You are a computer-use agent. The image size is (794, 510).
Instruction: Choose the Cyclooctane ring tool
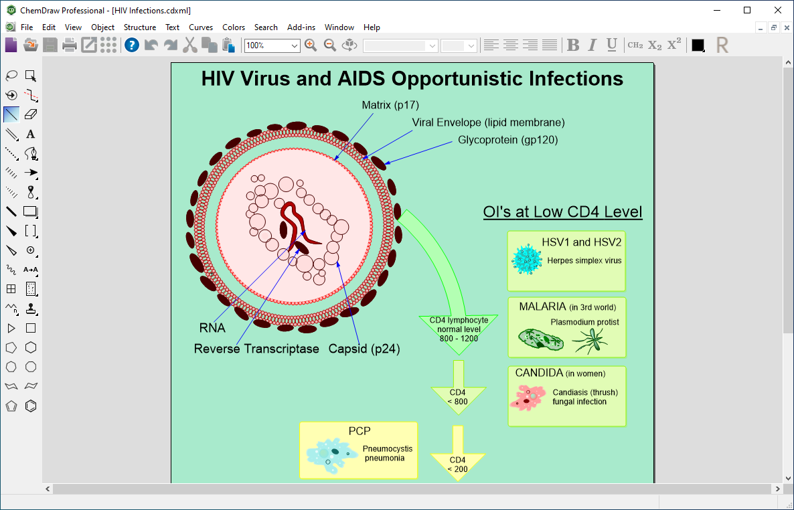(x=31, y=367)
